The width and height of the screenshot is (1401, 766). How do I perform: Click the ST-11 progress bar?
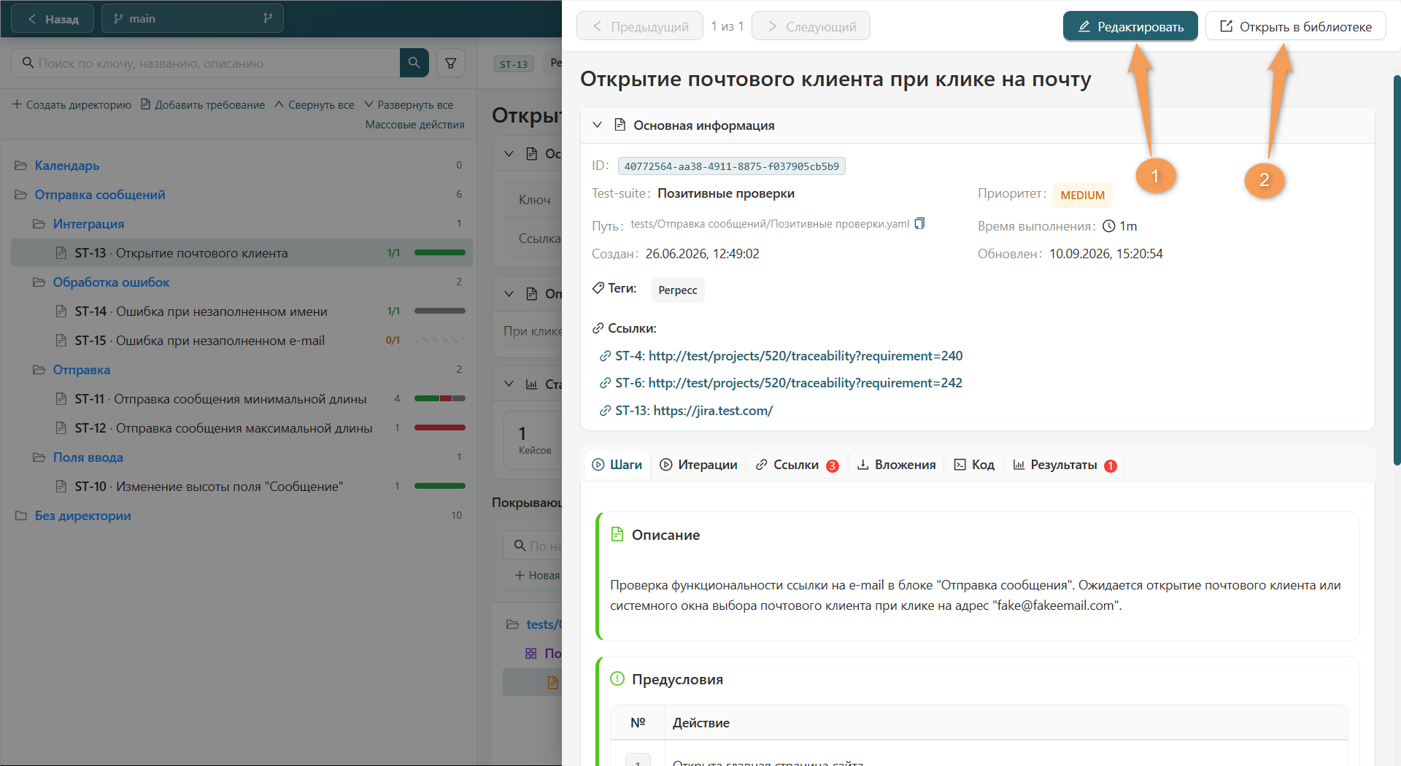(440, 398)
